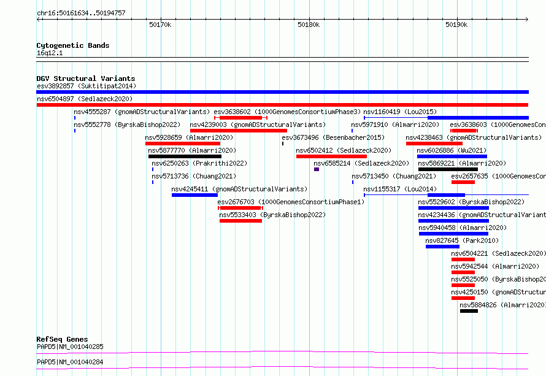Click the purple nsv6585214 (Sedlazeck2020) marker
The width and height of the screenshot is (546, 376).
tap(317, 169)
